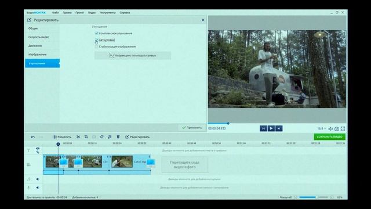Image resolution: width=371 pixels, height=209 pixels.
Task: Click the green Сохранить видео button
Action: pyautogui.click(x=330, y=137)
